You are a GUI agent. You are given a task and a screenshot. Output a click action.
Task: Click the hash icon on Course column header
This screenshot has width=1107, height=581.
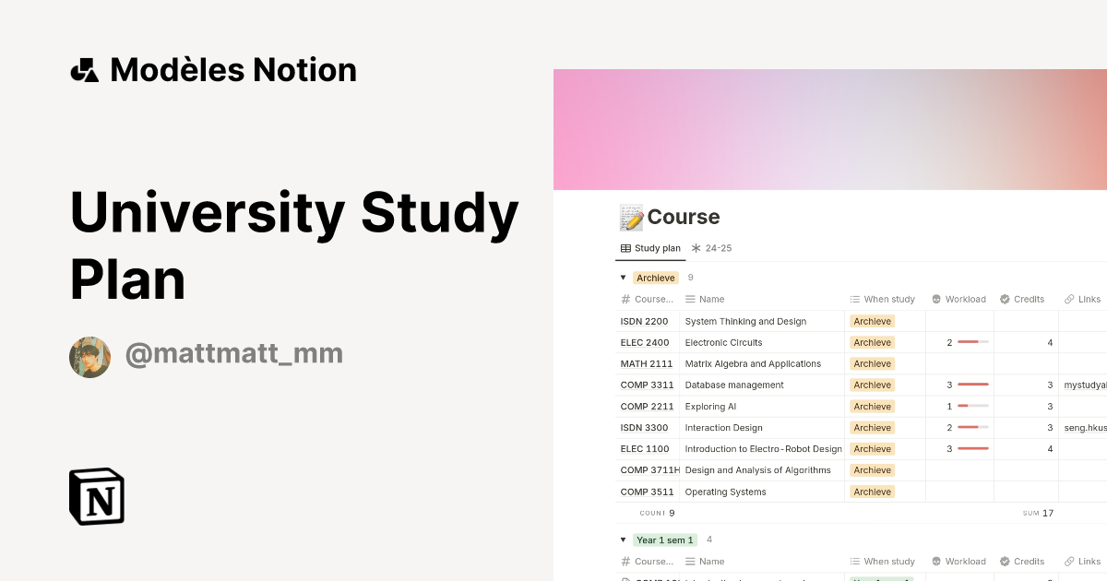pos(625,299)
